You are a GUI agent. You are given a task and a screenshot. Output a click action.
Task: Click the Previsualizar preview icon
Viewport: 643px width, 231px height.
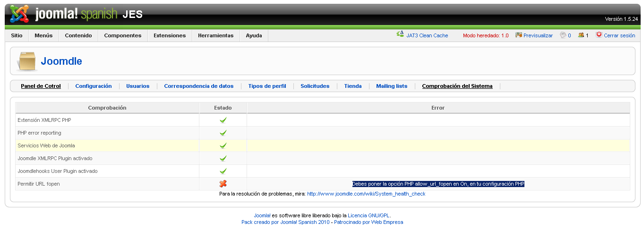click(x=518, y=35)
